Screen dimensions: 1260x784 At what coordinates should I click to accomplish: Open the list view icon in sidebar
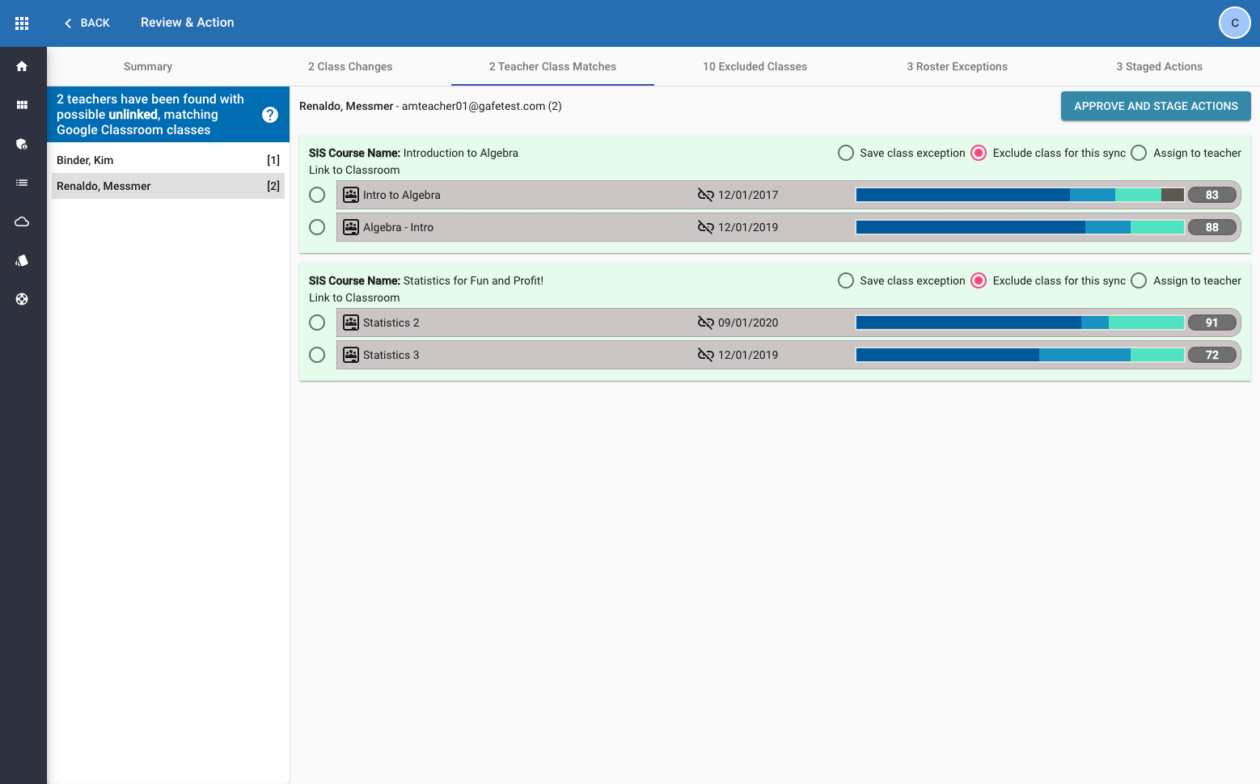tap(22, 183)
